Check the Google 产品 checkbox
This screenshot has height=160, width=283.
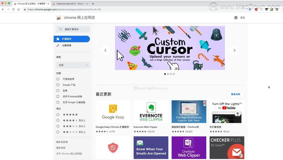point(58,85)
